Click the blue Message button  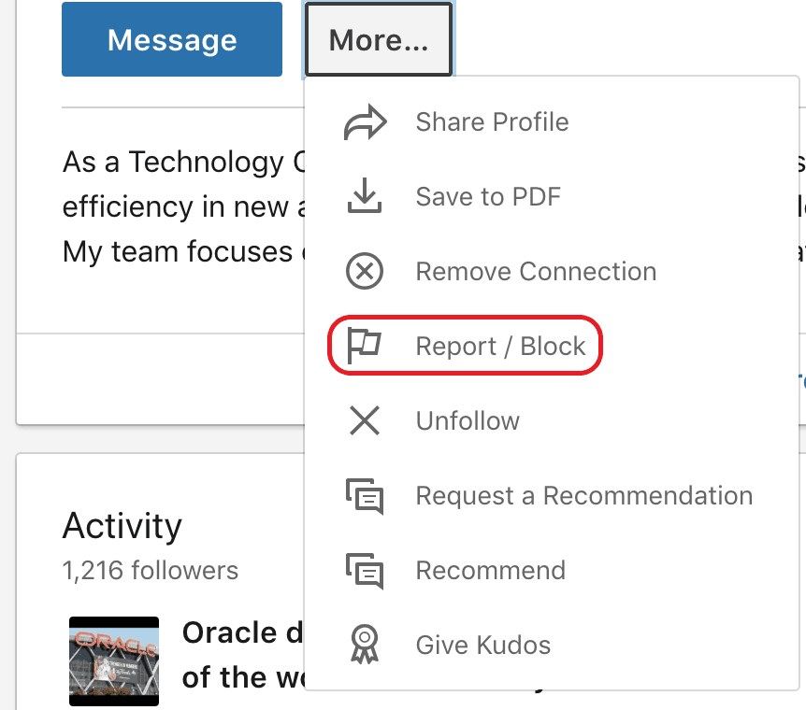point(171,39)
